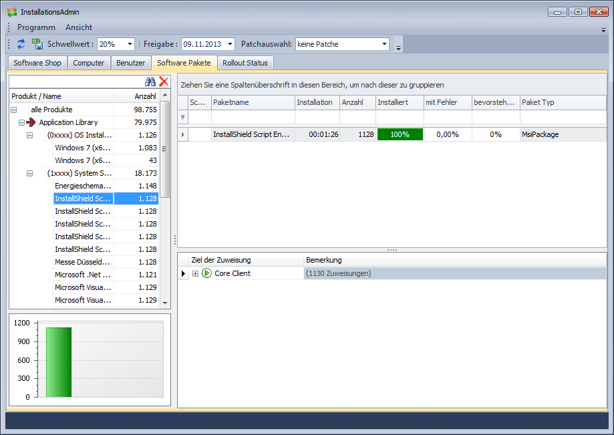Open the Freigabe date dropdown

pos(230,44)
